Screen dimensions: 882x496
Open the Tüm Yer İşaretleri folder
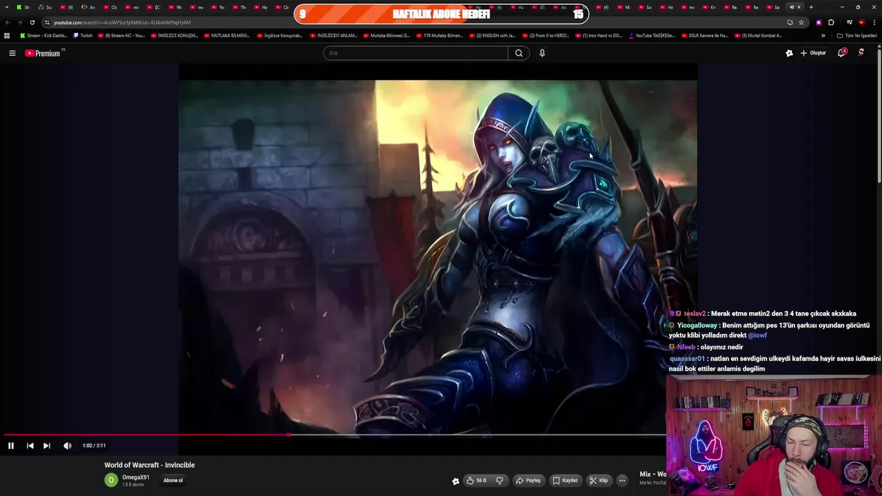pos(857,35)
